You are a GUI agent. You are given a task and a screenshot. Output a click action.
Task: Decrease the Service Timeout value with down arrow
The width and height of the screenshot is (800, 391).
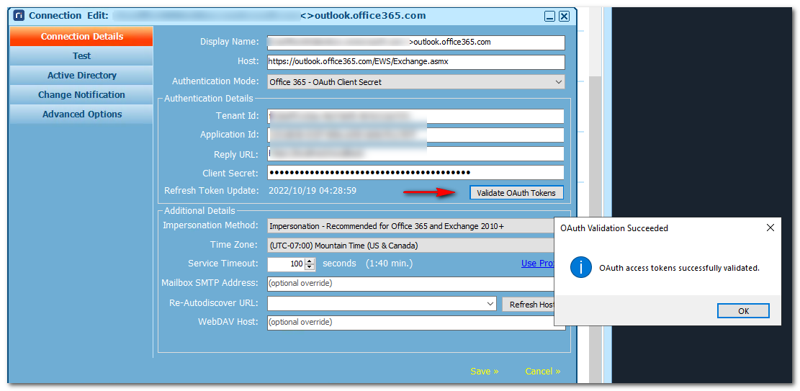tap(310, 267)
